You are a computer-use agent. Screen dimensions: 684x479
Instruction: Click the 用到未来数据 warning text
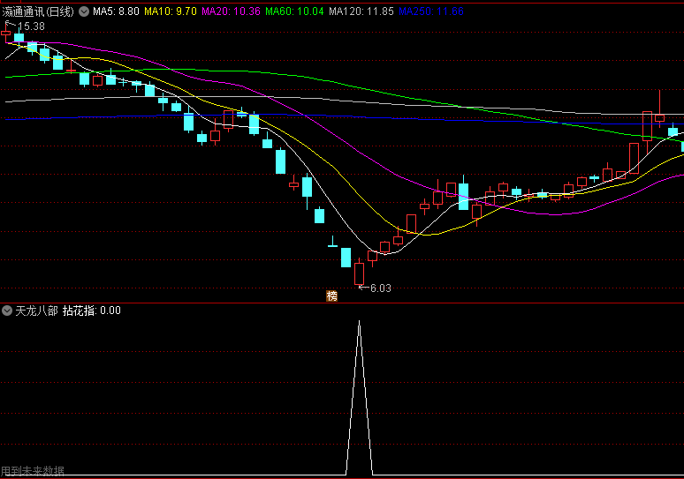tap(33, 471)
